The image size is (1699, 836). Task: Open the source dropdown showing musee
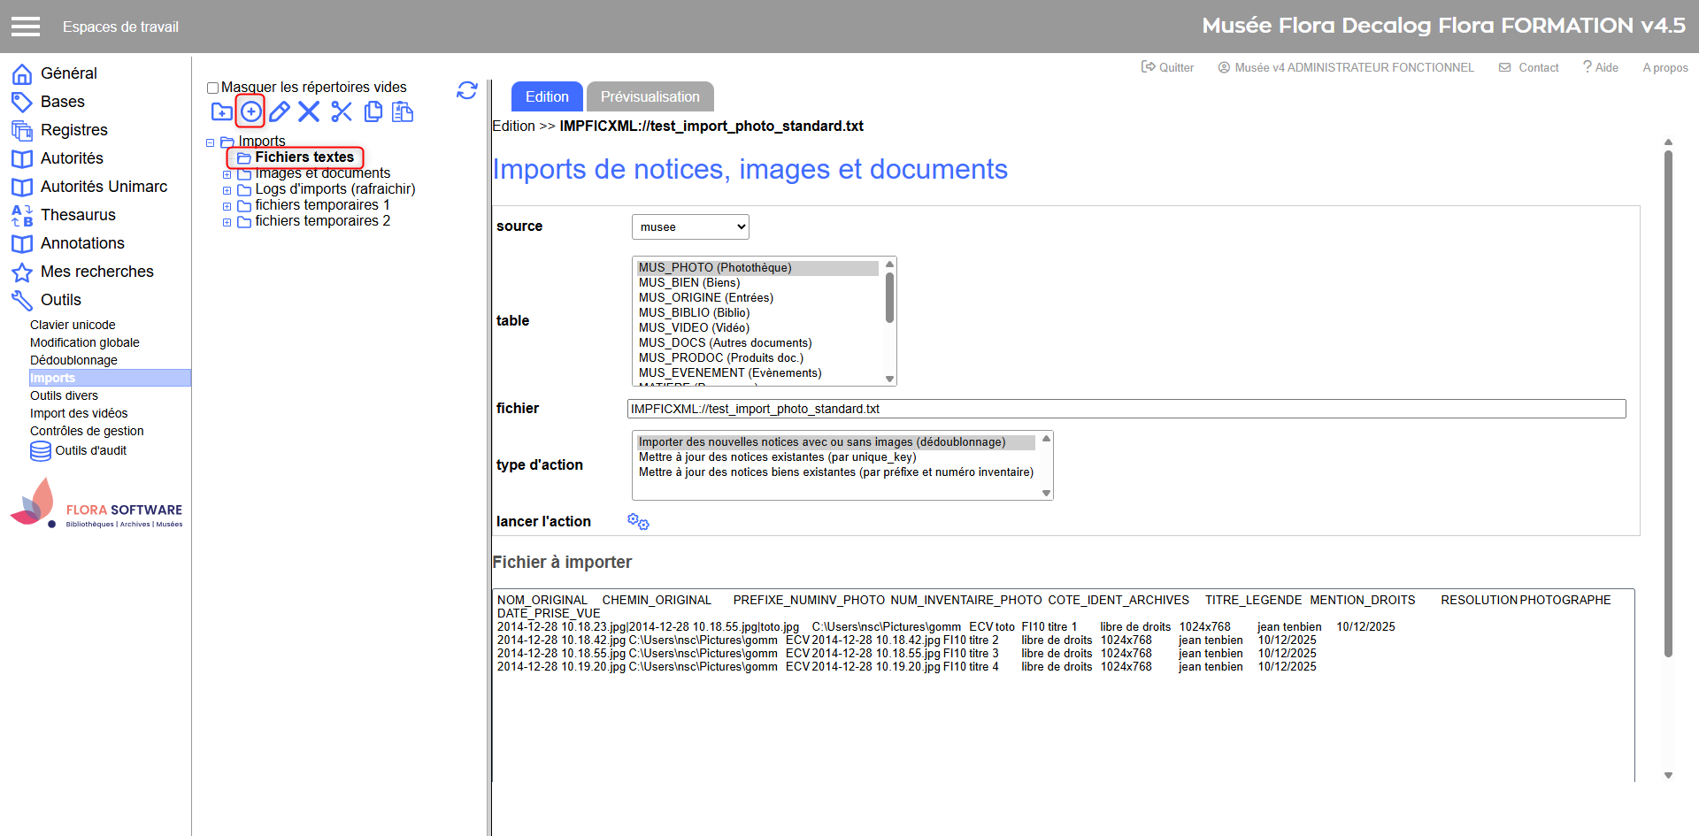click(x=690, y=227)
